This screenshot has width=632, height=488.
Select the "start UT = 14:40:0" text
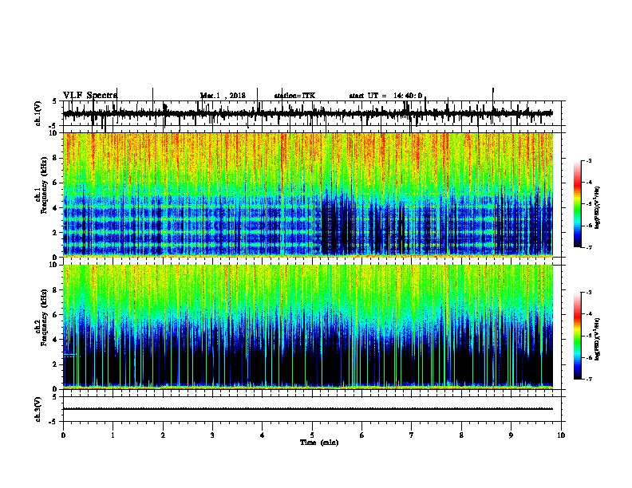(x=385, y=96)
